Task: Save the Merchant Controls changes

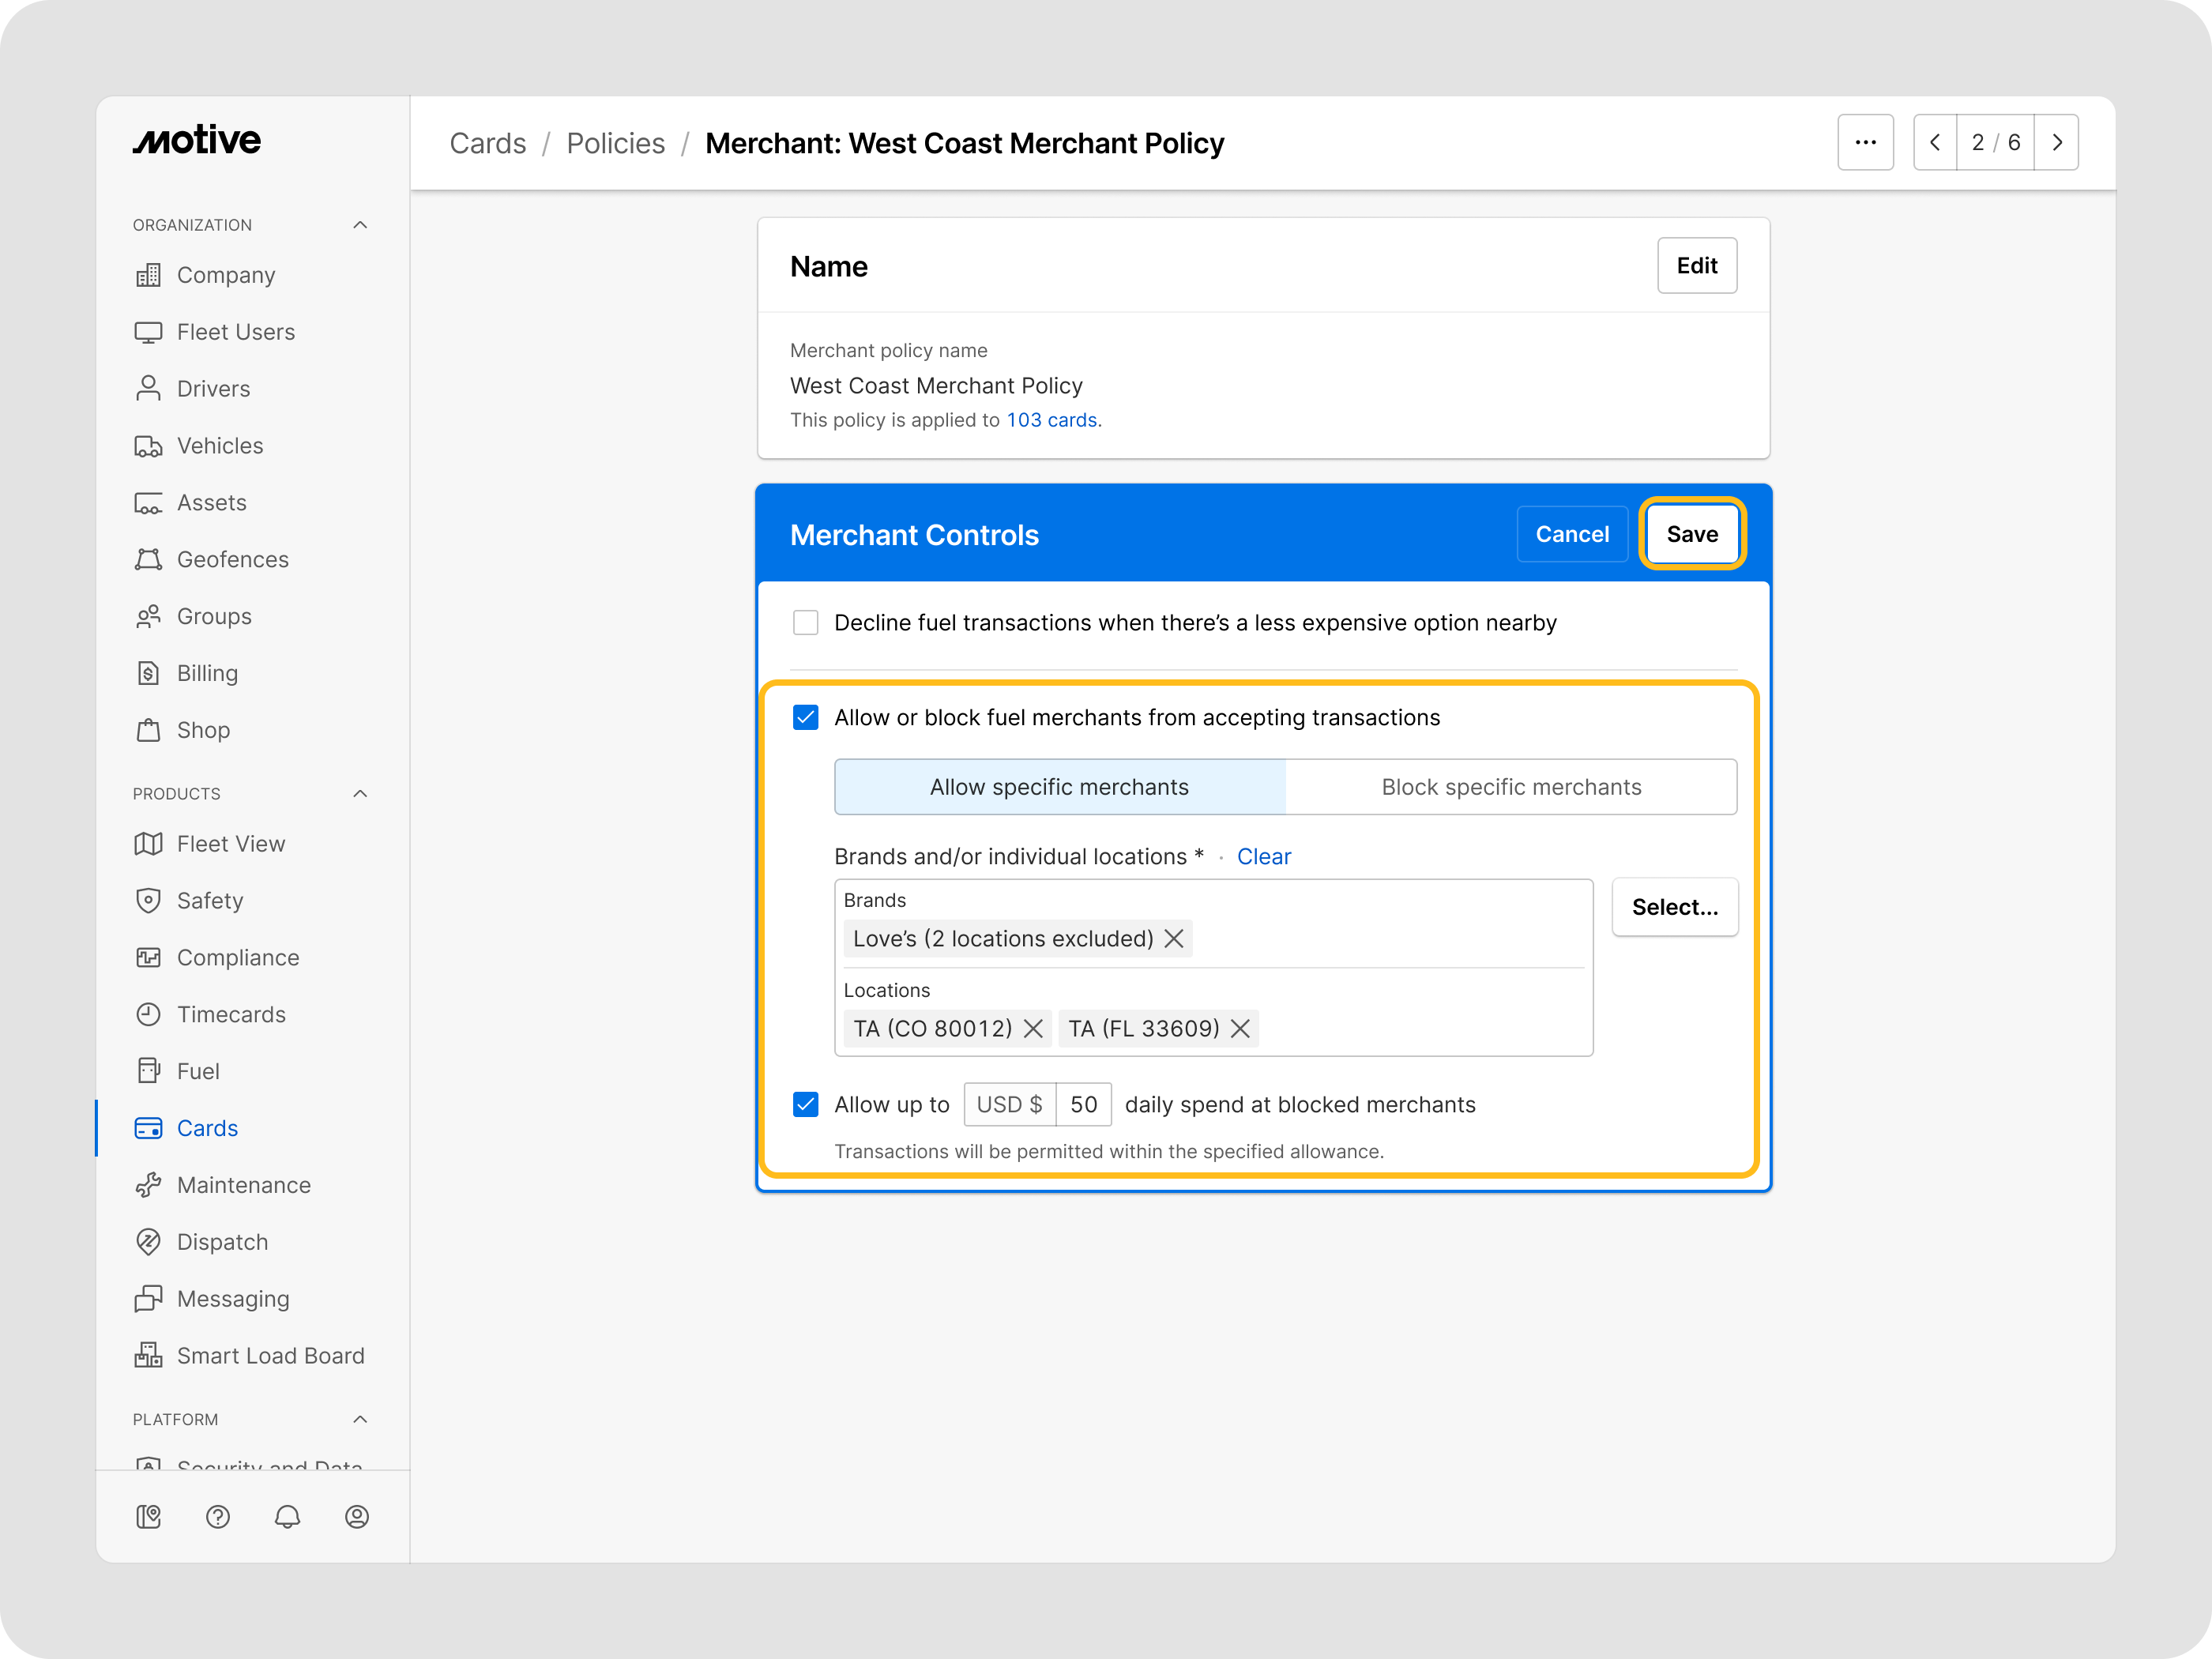Action: (1691, 534)
